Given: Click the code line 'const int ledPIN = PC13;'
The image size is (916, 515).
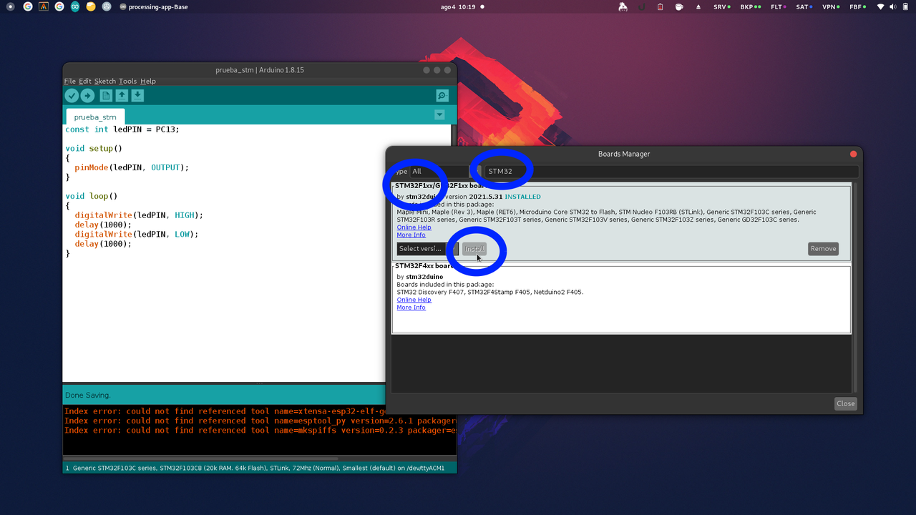Looking at the screenshot, I should (x=122, y=129).
